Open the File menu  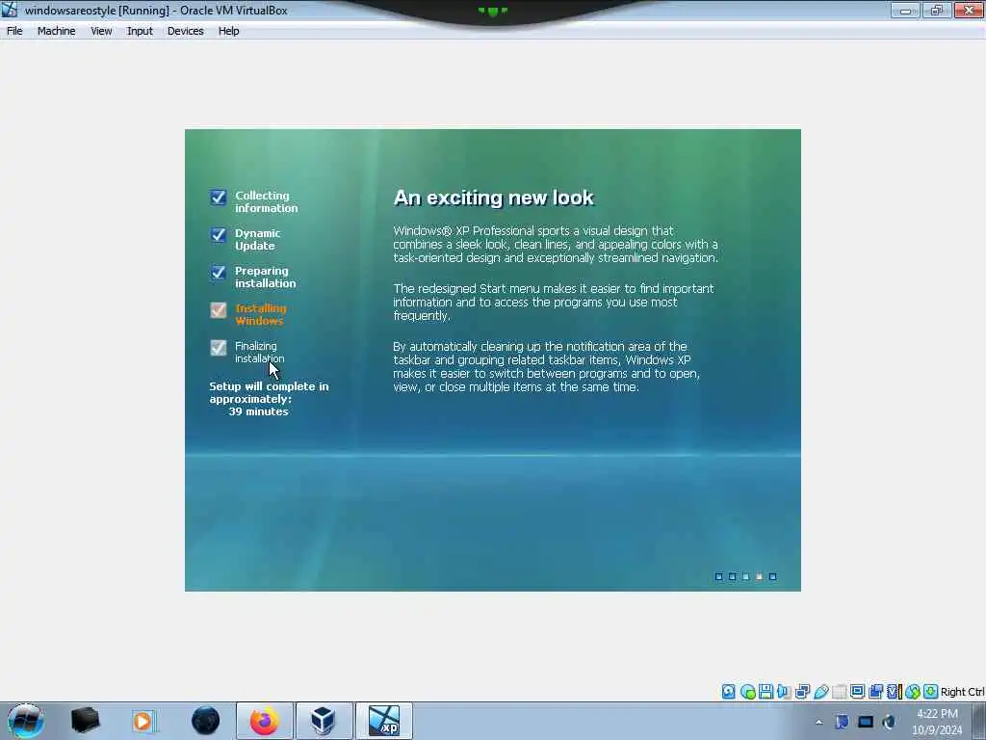[14, 31]
